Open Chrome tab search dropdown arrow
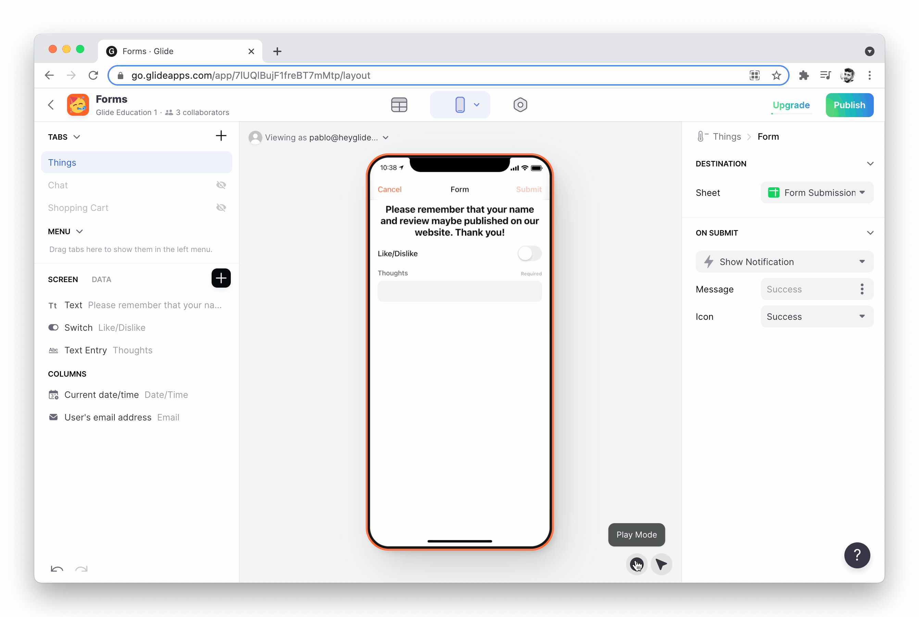The image size is (919, 617). [x=869, y=52]
